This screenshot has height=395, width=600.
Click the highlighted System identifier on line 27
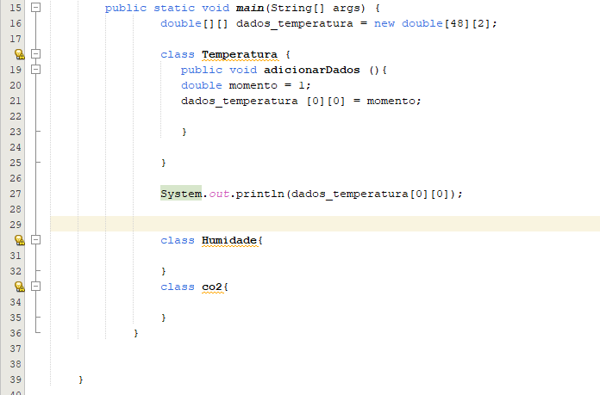[x=181, y=194]
